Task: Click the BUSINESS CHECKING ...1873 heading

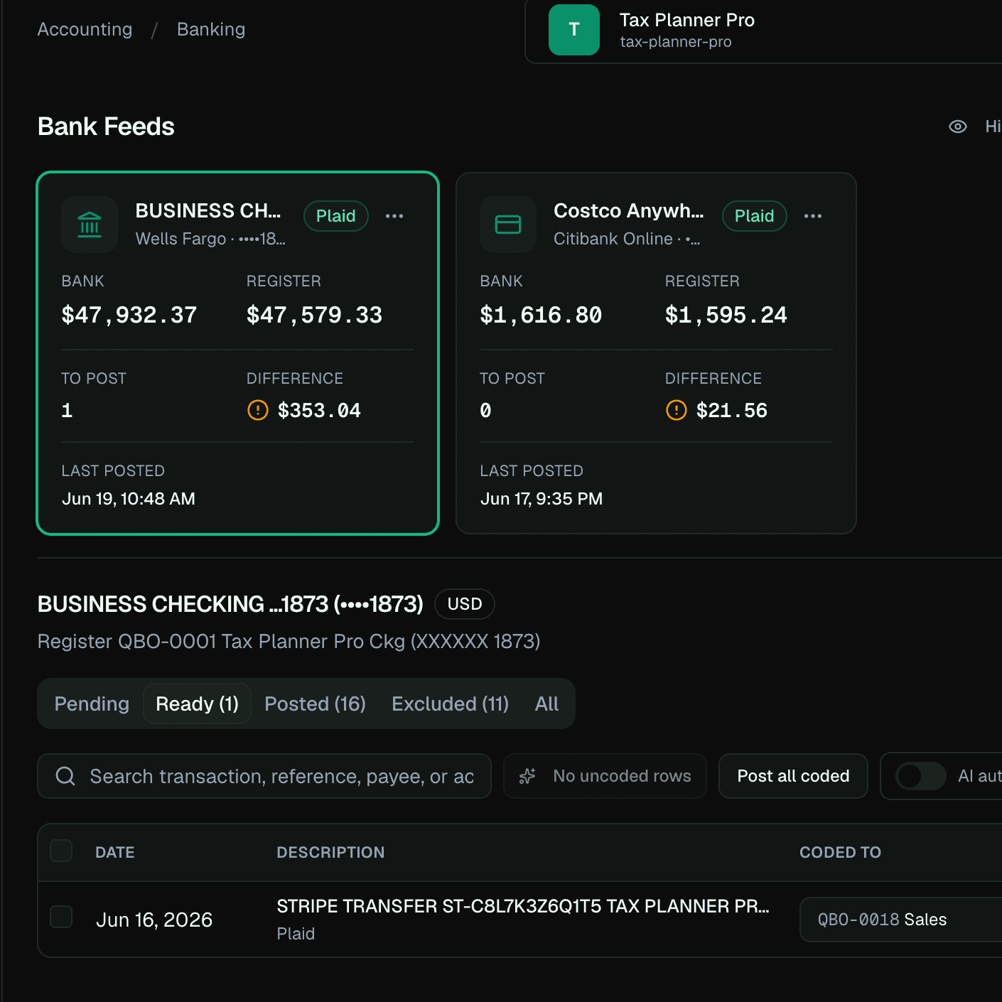Action: [x=230, y=604]
